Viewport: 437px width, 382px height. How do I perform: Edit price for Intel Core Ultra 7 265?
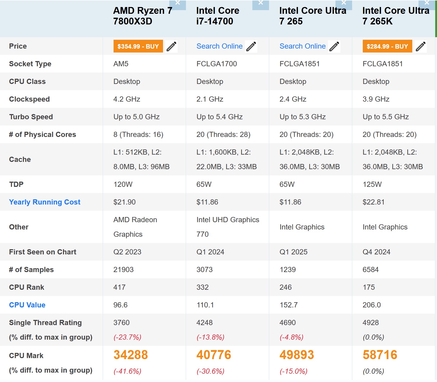334,47
